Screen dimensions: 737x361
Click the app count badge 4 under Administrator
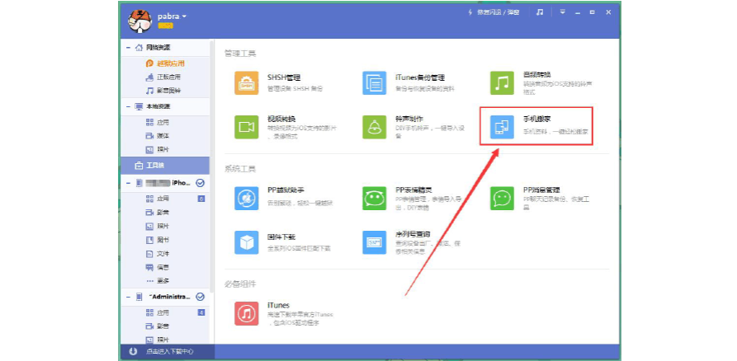coord(201,312)
